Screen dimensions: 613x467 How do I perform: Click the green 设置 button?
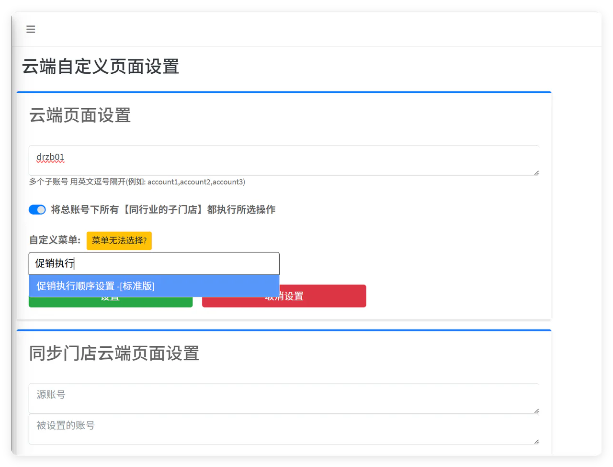coord(111,302)
